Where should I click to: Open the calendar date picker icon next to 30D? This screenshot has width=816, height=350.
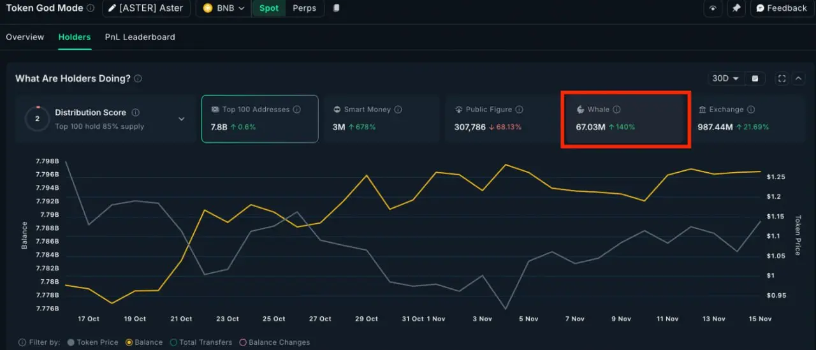[755, 78]
